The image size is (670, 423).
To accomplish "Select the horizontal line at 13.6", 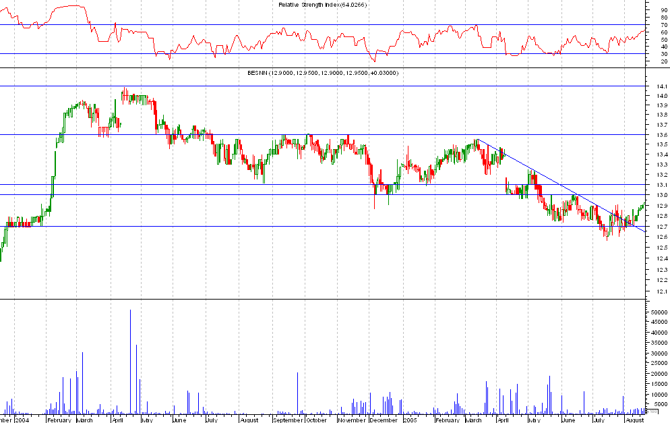I will pos(323,135).
